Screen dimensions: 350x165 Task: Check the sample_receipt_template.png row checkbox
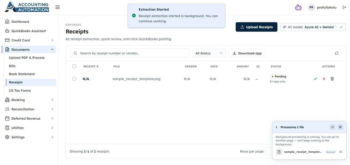[74, 79]
